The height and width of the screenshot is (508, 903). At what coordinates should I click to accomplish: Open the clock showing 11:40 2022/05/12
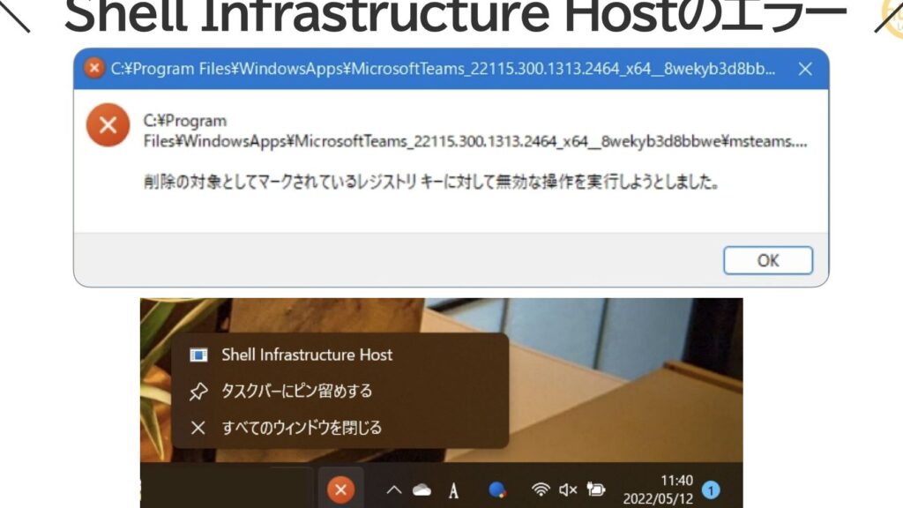(x=658, y=489)
